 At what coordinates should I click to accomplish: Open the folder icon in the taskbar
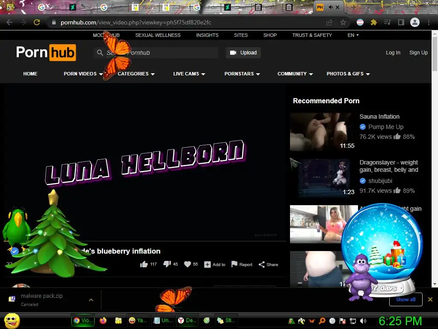118,320
